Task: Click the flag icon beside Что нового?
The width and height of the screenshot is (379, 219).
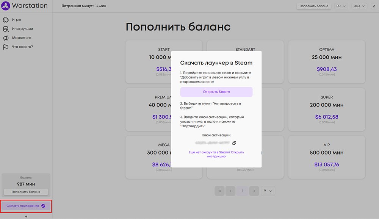Action: pyautogui.click(x=5, y=46)
